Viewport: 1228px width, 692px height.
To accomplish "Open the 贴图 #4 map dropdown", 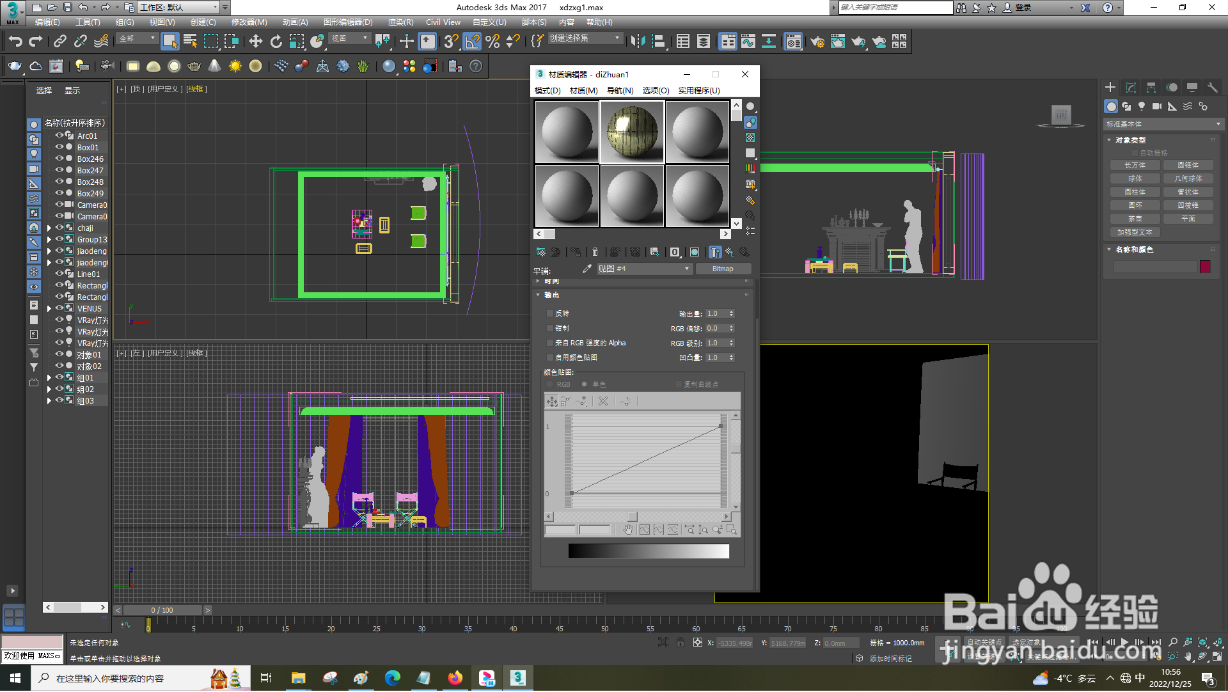I will click(686, 269).
